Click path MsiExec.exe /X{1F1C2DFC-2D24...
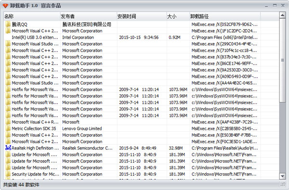Image resolution: width=289 pixels, height=190 pixels. (224, 31)
